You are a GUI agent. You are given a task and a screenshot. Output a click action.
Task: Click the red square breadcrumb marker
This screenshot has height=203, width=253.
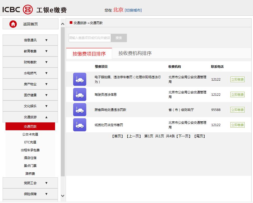coord(71,22)
